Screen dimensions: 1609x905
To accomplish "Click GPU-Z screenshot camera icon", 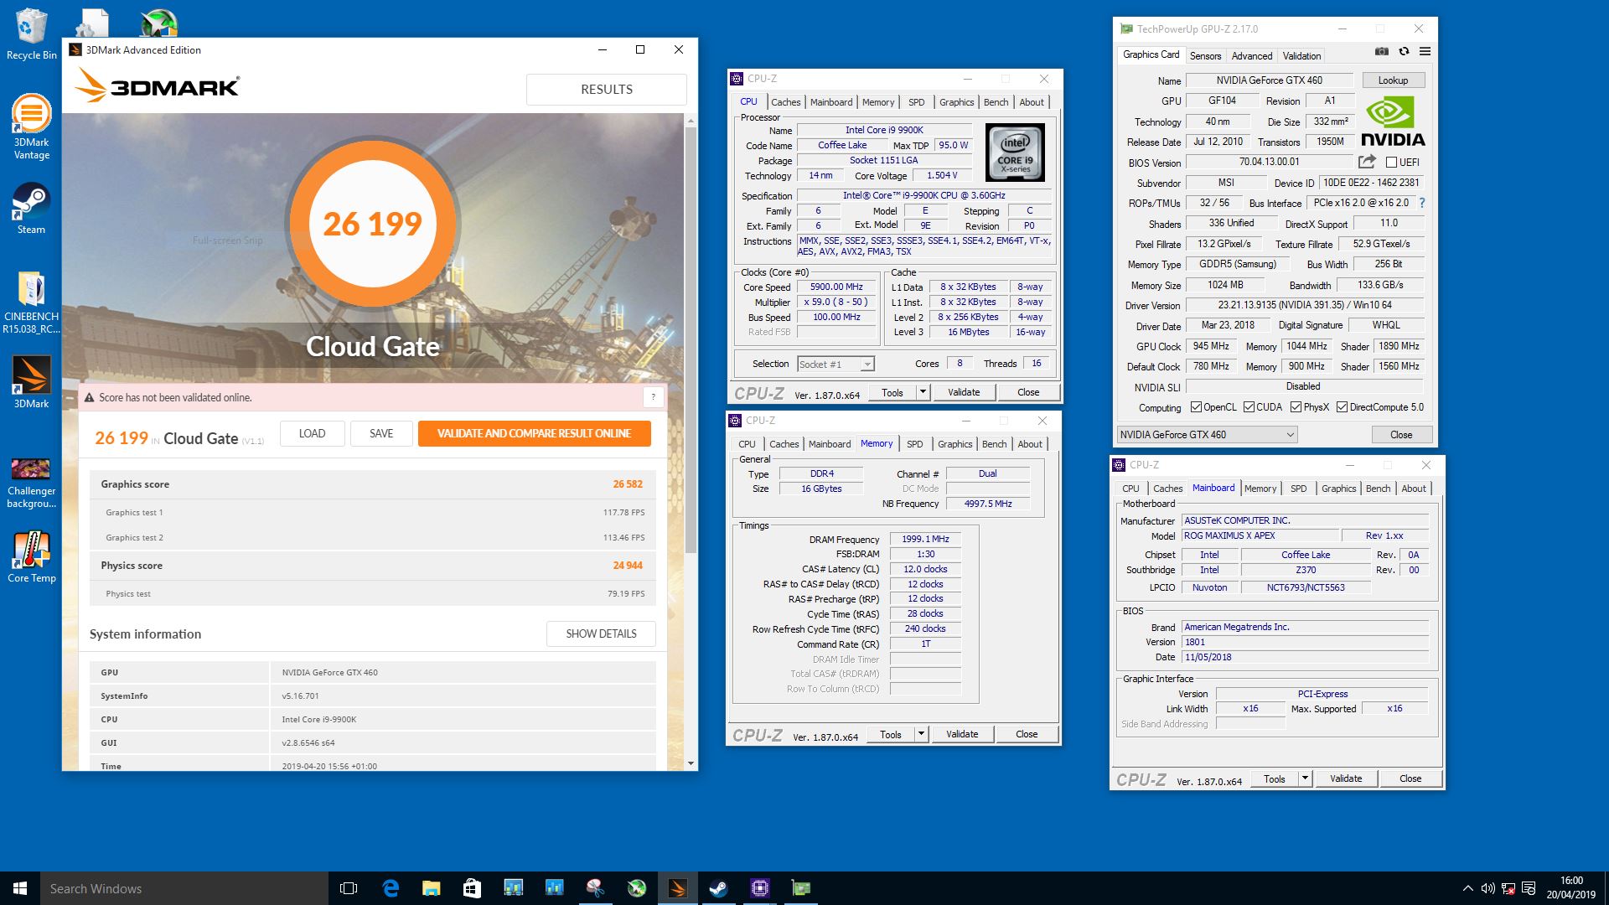I will [1382, 52].
